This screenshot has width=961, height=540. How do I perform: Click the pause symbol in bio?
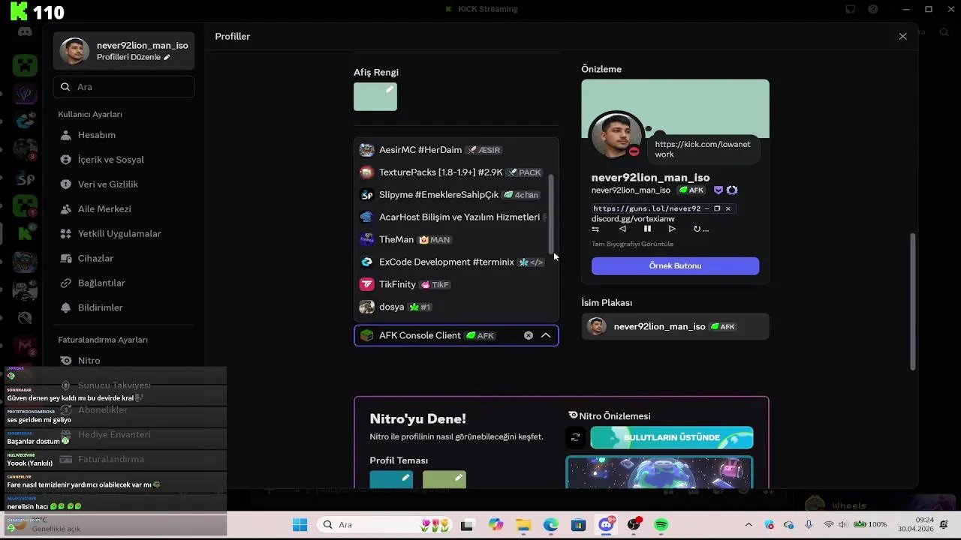click(x=647, y=229)
